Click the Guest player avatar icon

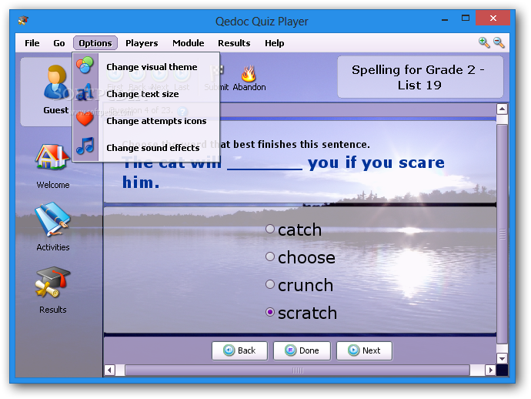pos(56,82)
